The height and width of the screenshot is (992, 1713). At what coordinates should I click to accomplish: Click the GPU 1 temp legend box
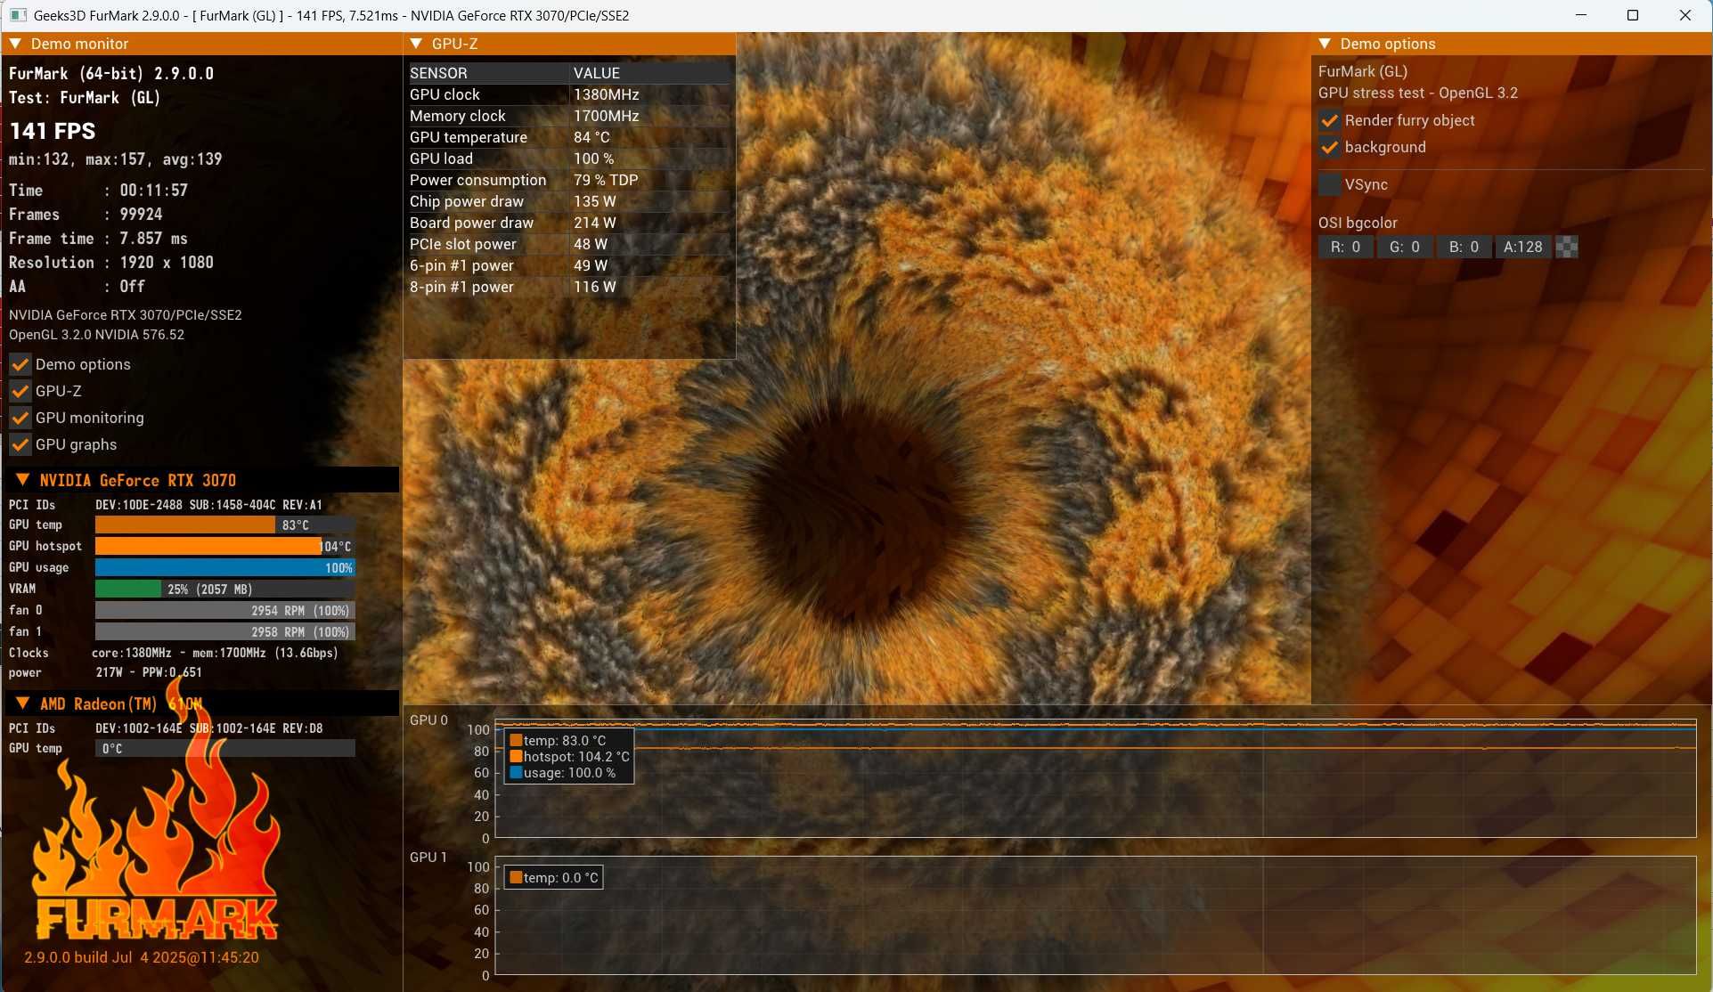coord(553,877)
